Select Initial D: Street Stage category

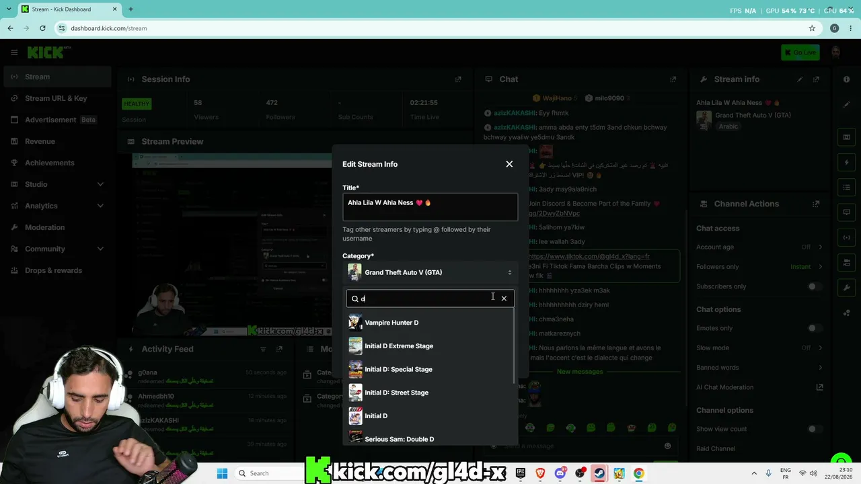[430, 393]
